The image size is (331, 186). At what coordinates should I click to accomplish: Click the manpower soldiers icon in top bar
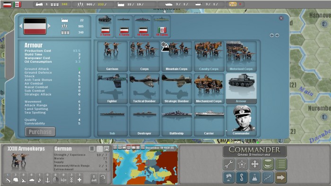point(80,4)
